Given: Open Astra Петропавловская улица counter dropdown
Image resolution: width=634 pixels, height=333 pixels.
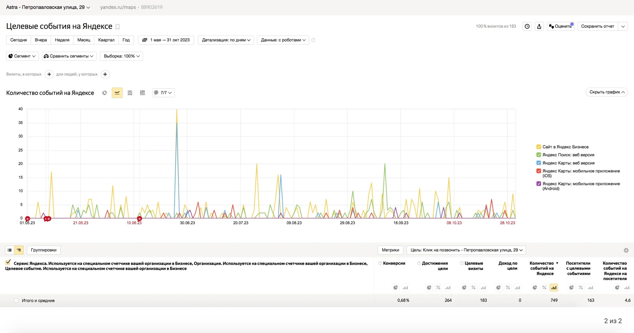Looking at the screenshot, I should tap(48, 7).
